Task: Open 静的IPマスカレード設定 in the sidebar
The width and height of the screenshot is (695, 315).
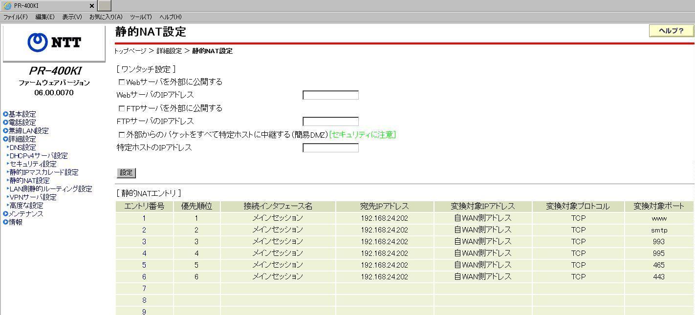Action: click(x=44, y=172)
